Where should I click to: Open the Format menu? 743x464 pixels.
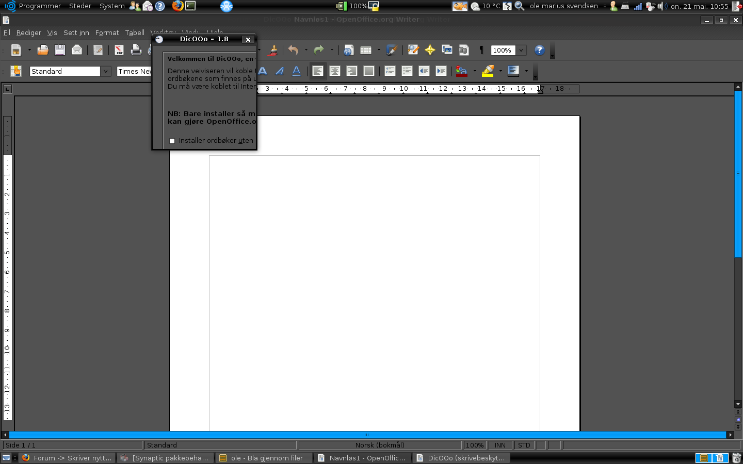(x=107, y=32)
